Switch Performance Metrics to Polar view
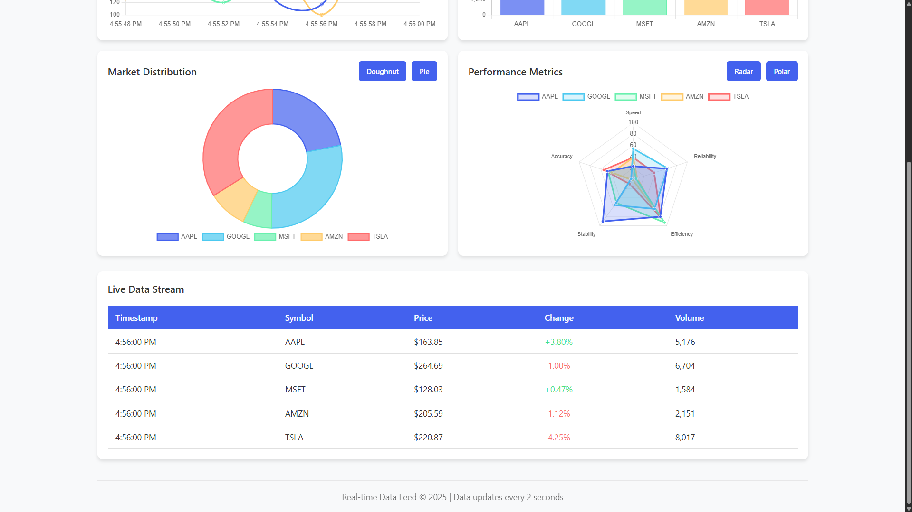 (x=781, y=71)
